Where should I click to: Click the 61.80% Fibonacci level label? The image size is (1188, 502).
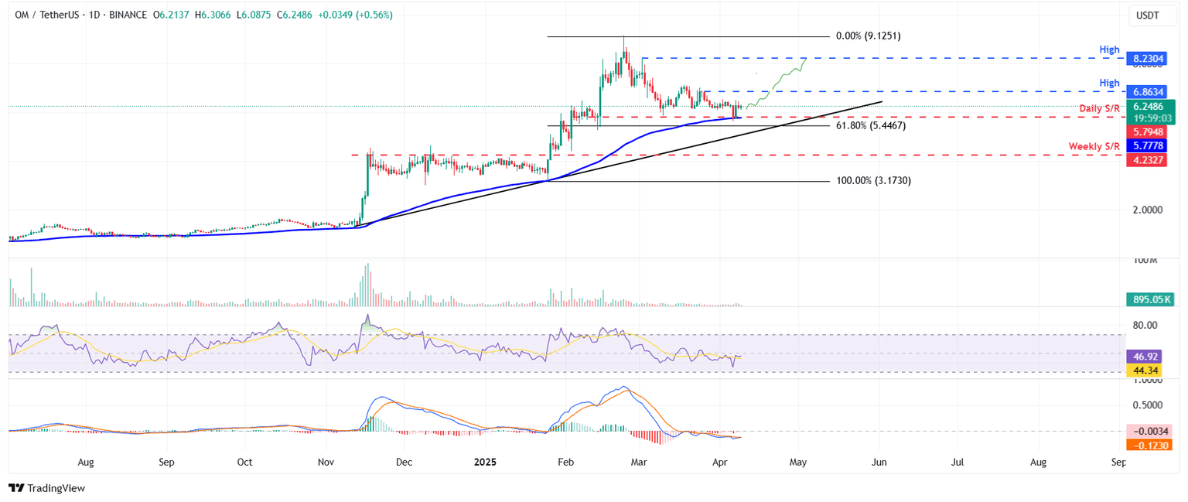tap(872, 125)
